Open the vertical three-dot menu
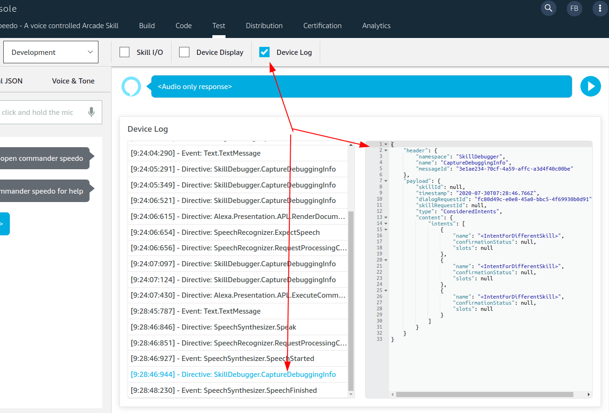This screenshot has width=609, height=413. click(600, 8)
